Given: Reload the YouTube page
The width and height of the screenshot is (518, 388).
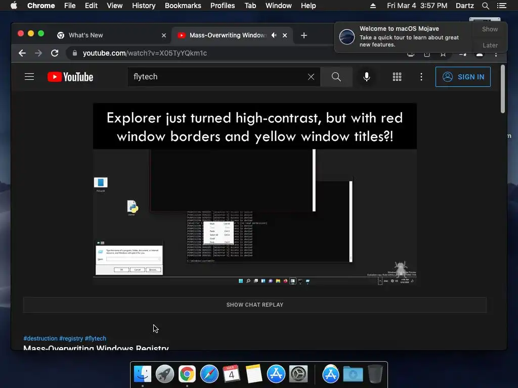Looking at the screenshot, I should coord(55,53).
